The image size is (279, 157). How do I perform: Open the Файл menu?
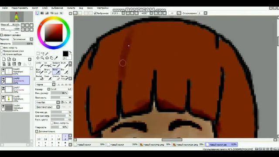(x=5, y=8)
